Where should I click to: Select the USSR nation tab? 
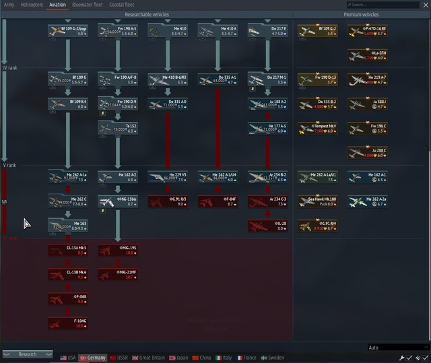click(119, 358)
